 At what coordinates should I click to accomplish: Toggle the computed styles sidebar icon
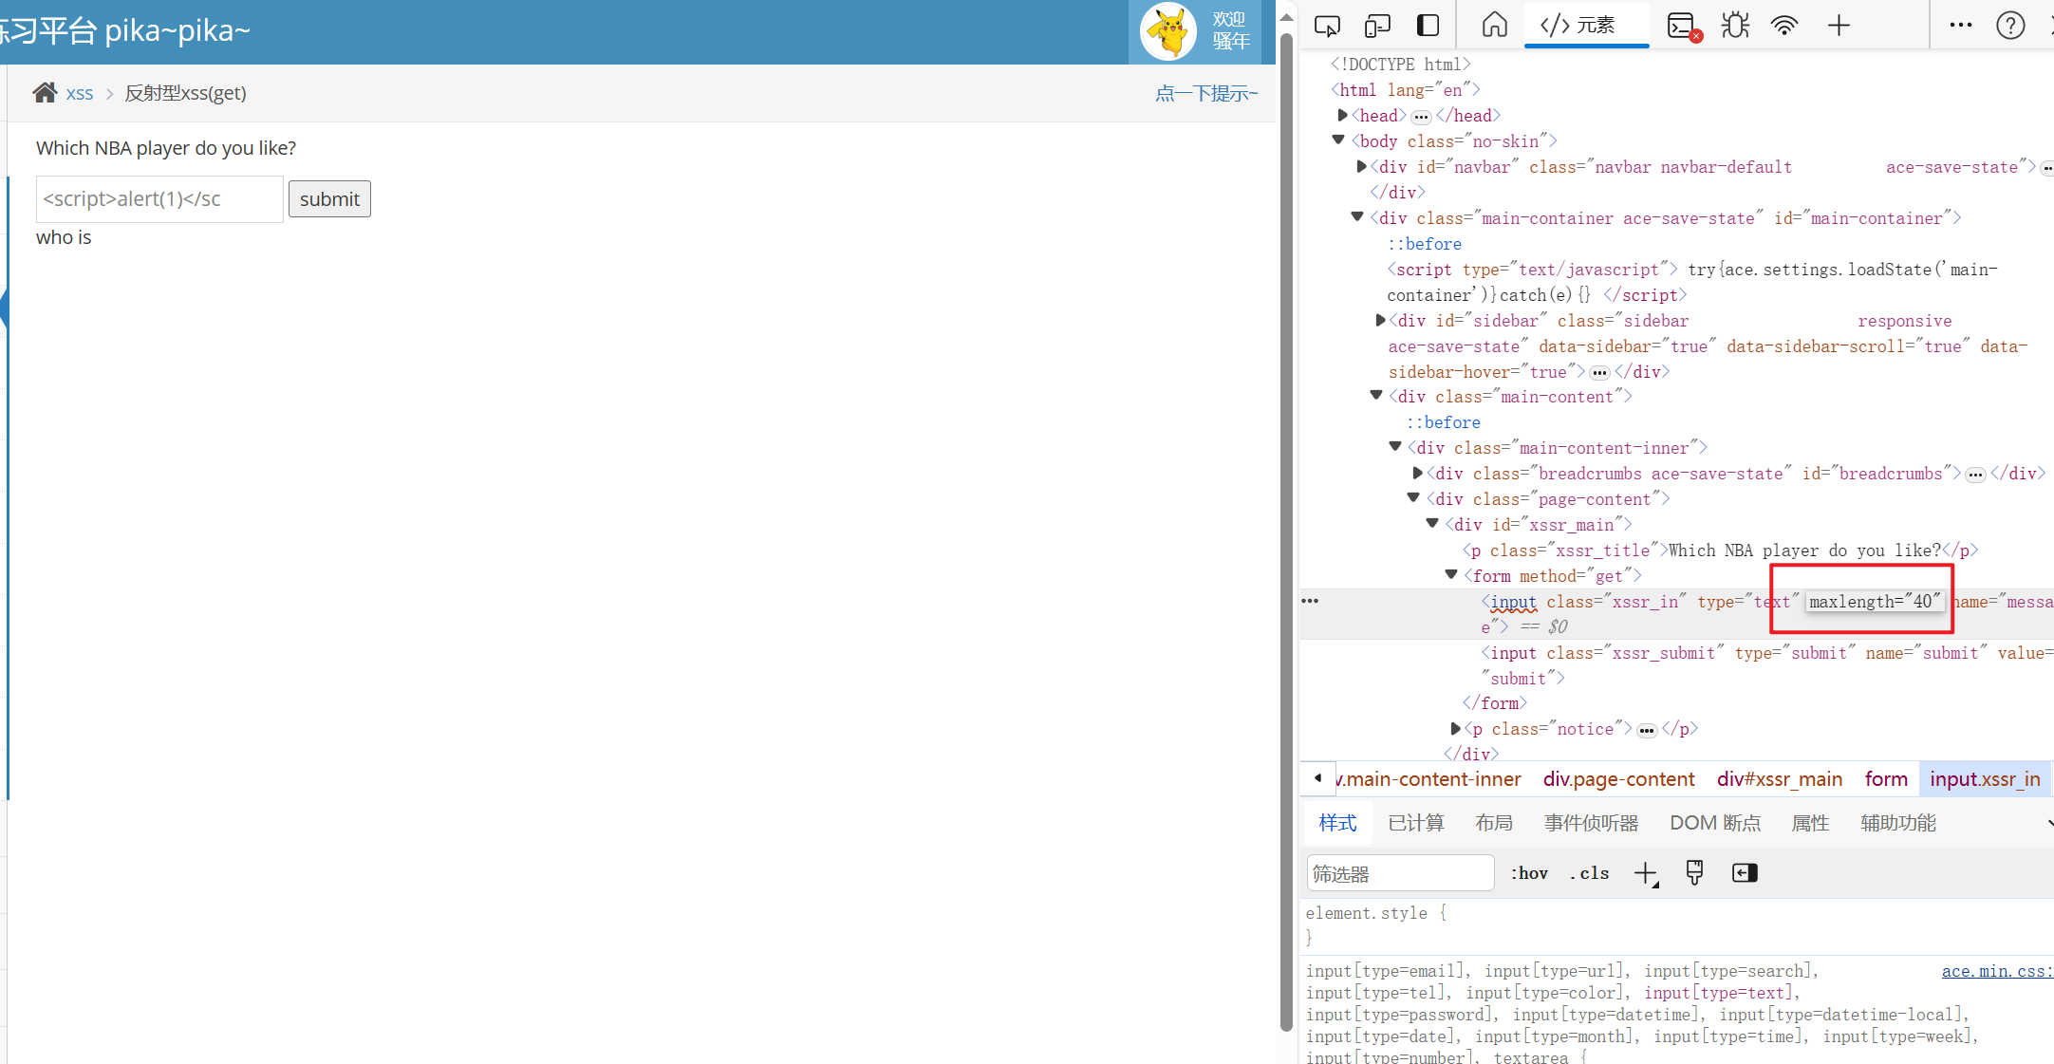(1745, 872)
